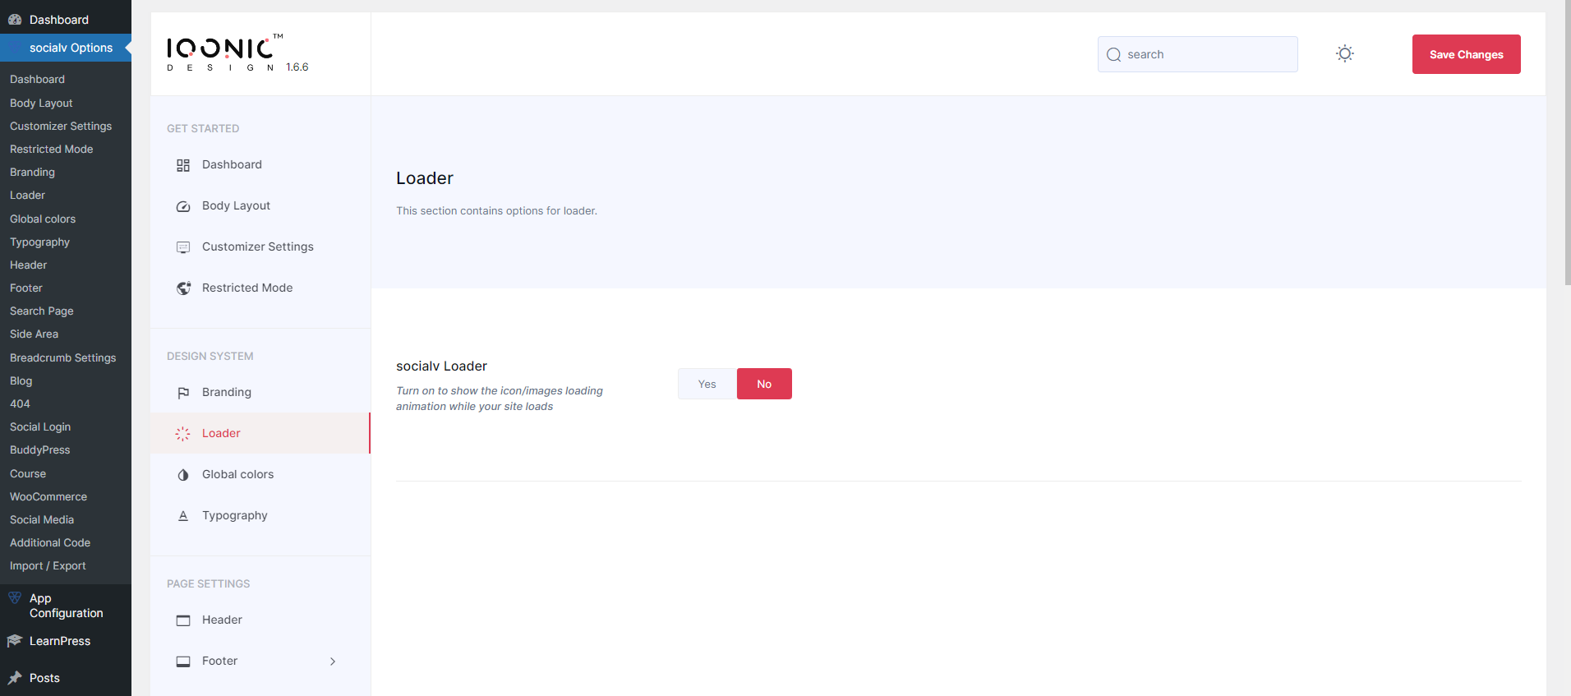The image size is (1571, 696).
Task: Set socialv Loader to Yes
Action: click(707, 384)
